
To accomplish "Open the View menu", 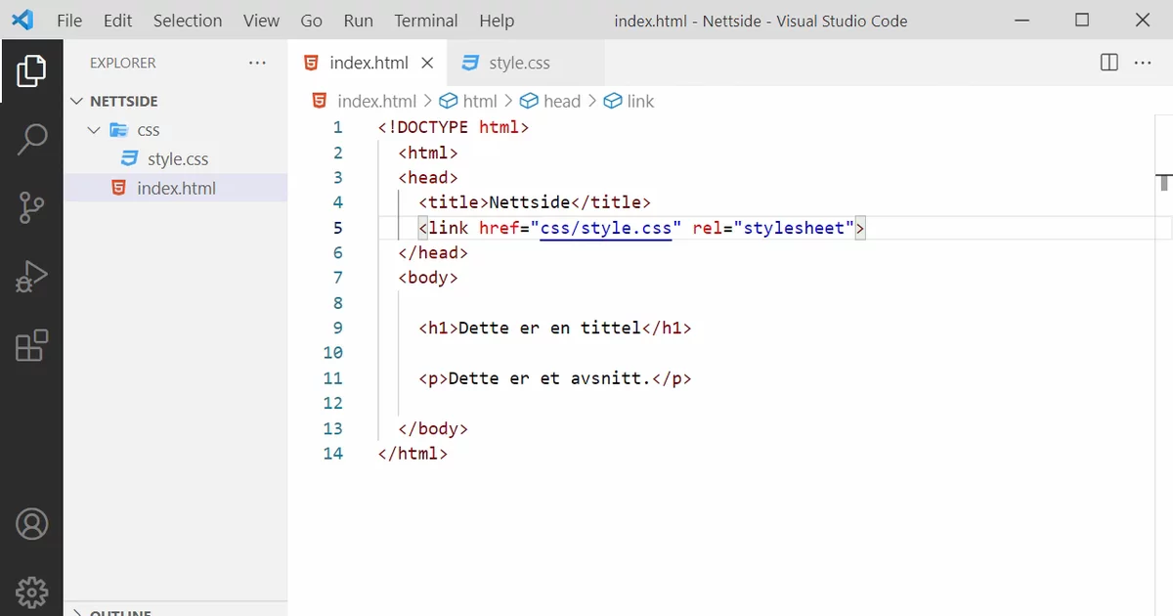I will tap(261, 21).
